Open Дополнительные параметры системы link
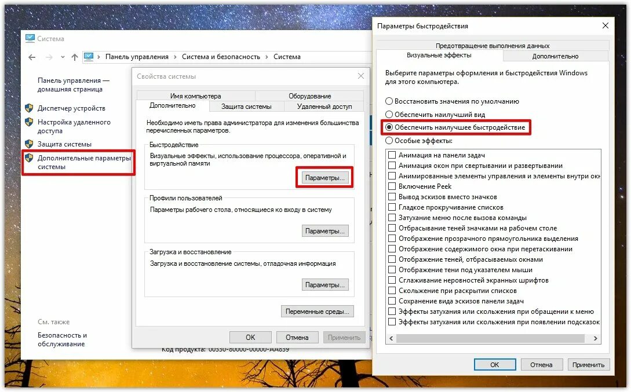The height and width of the screenshot is (392, 631). coord(84,162)
